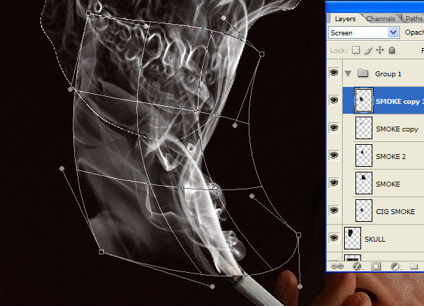
Task: Open the layer style fx menu
Action: point(358,266)
